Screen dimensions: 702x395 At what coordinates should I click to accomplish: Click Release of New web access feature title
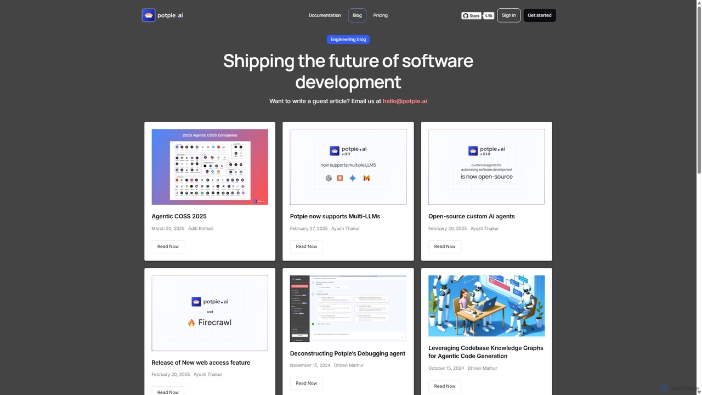[x=201, y=363]
